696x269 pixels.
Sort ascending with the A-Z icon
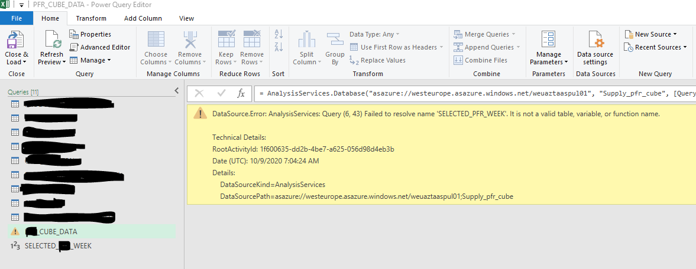tap(279, 34)
